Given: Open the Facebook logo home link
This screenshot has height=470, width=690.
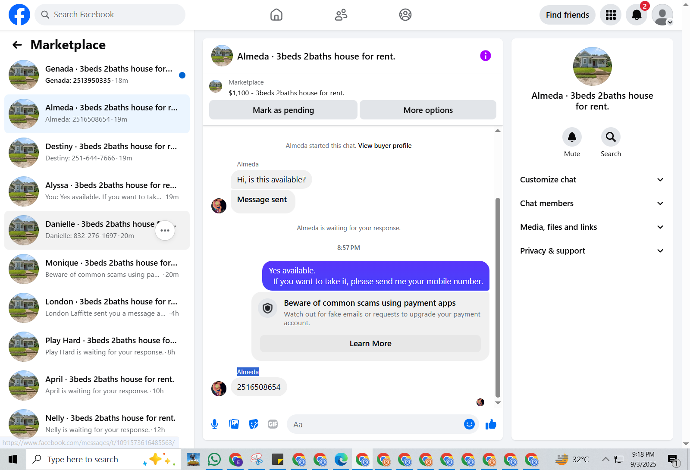Looking at the screenshot, I should (19, 15).
